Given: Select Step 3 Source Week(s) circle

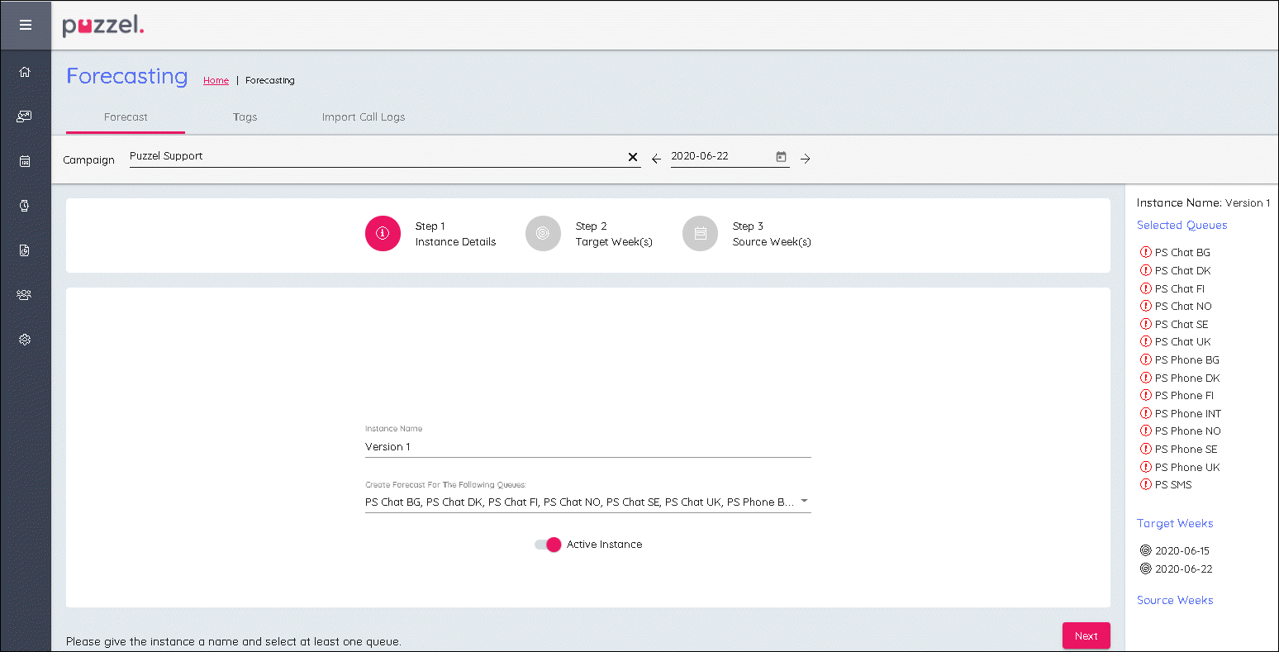Looking at the screenshot, I should 700,234.
